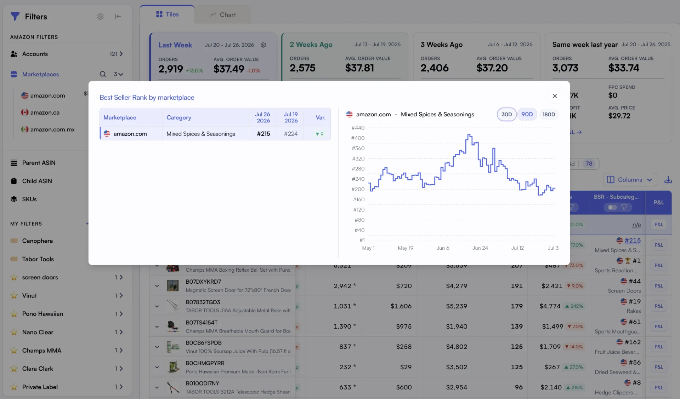
Task: Click the 78 count badge
Action: coord(589,163)
